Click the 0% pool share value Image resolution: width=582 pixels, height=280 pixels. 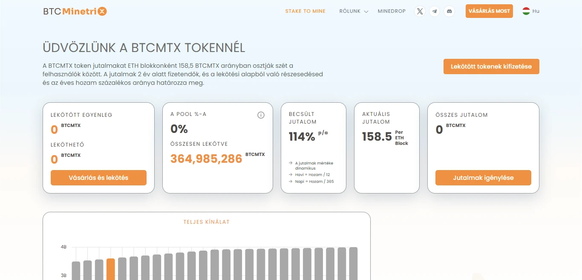(179, 129)
